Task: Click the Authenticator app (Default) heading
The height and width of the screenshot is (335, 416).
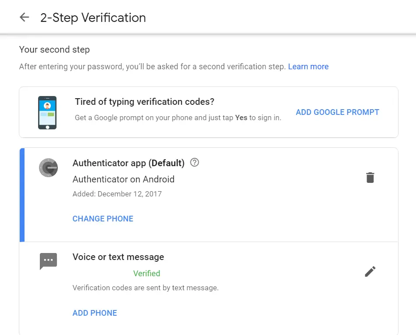Action: (128, 163)
